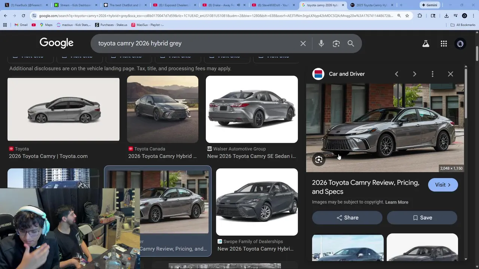Search by image with camera lens icon
The image size is (479, 269).
(x=336, y=43)
